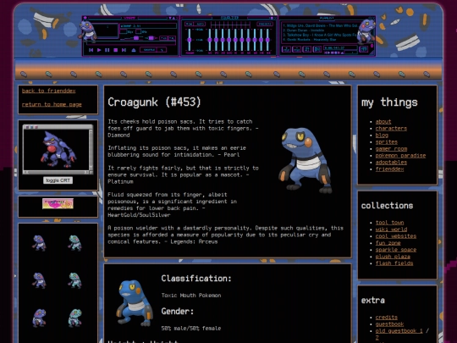Open the 'old guestbook 1' link

(x=399, y=331)
